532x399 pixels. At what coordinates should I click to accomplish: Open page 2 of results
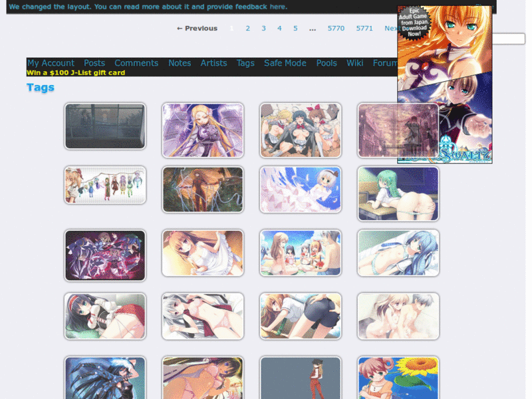247,29
